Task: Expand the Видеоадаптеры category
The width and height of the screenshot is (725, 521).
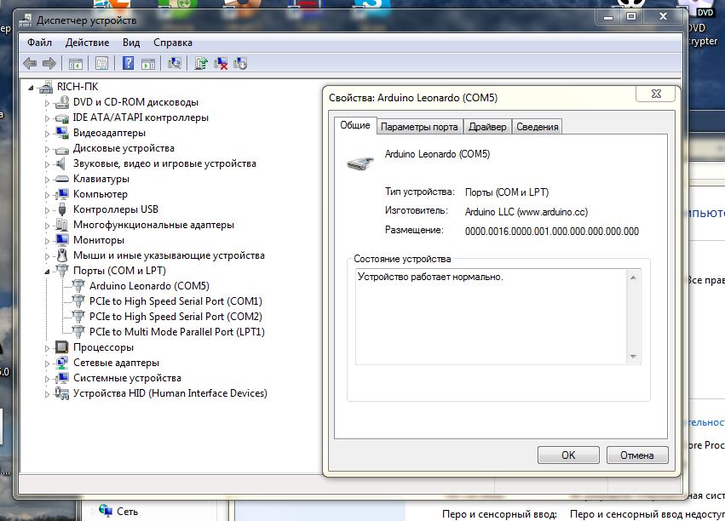Action: [x=48, y=133]
